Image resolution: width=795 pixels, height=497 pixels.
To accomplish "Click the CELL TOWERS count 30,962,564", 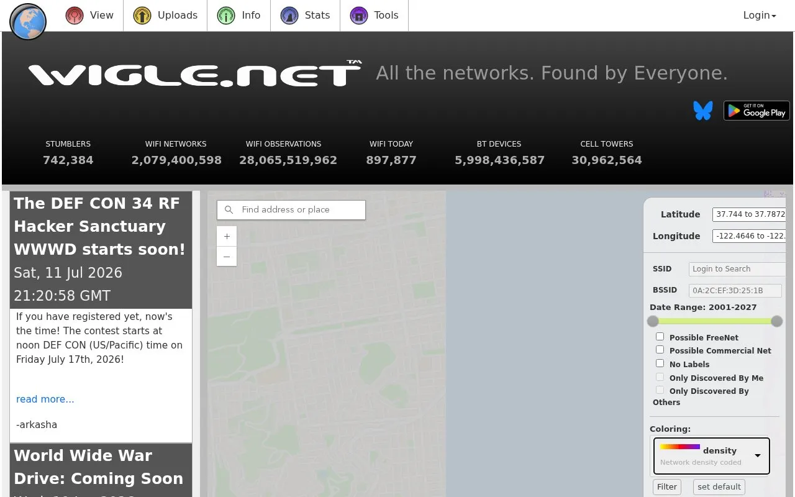I will pyautogui.click(x=607, y=160).
